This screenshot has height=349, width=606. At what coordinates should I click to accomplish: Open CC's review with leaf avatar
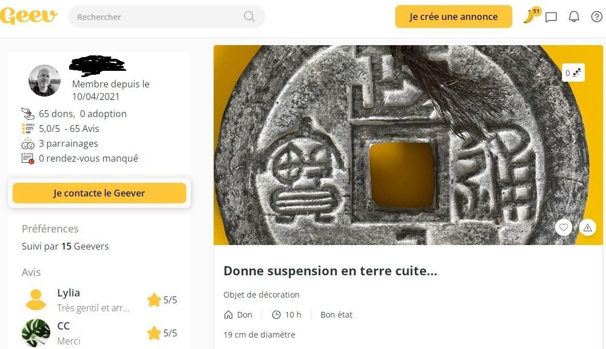pyautogui.click(x=99, y=333)
